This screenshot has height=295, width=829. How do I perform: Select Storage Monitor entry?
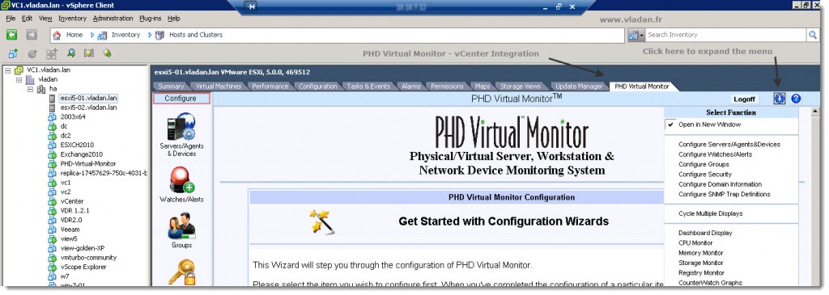tap(700, 263)
